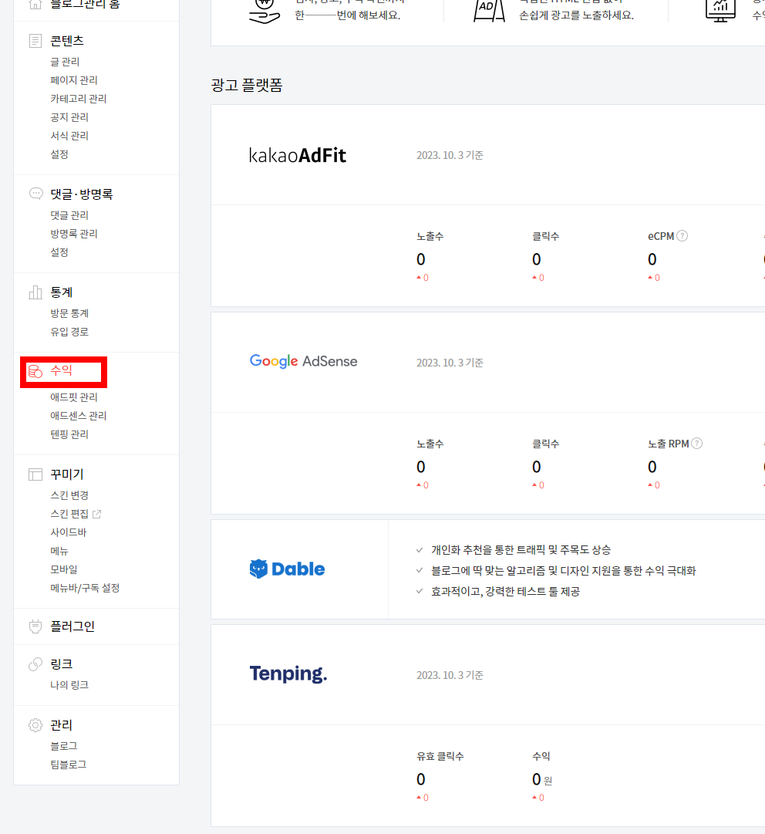Viewport: 765px width, 834px height.
Task: Click the monitor chart icon at top right
Action: [x=720, y=11]
